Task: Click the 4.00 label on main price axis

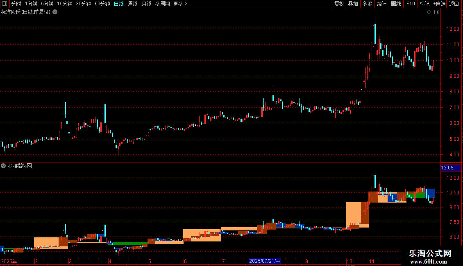Action: [x=454, y=155]
